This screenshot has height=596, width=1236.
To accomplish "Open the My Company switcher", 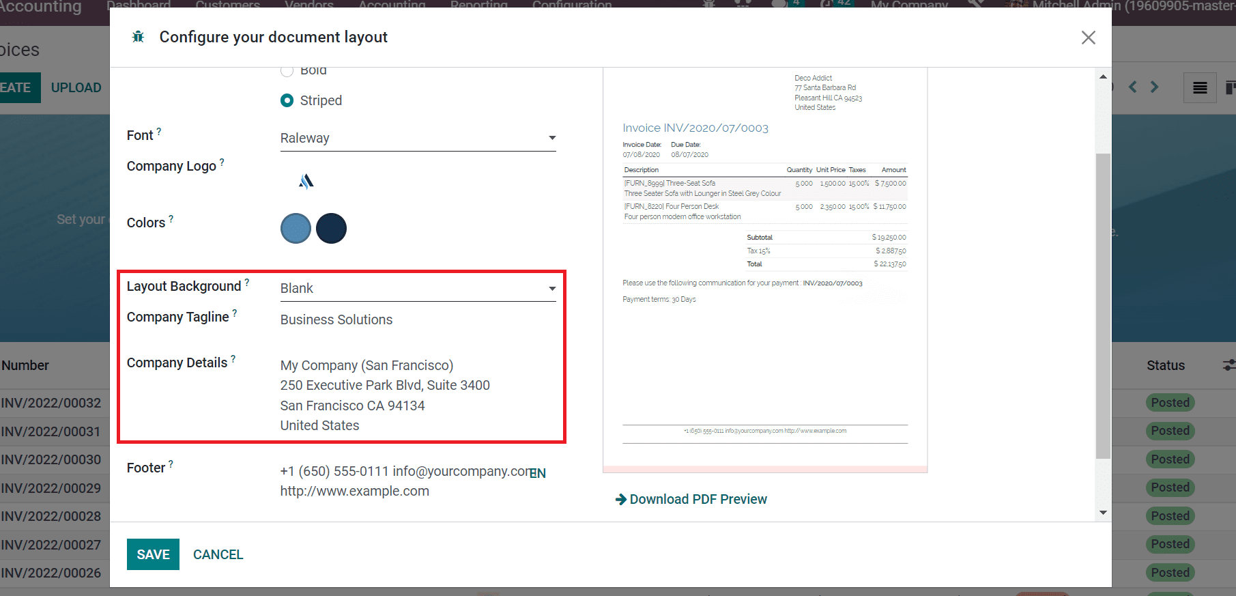I will pyautogui.click(x=909, y=5).
